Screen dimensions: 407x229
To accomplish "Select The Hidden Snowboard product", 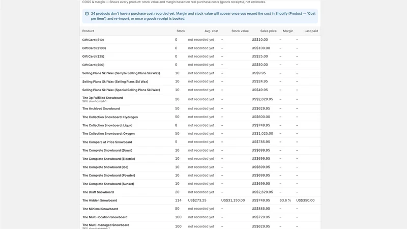I will point(100,201).
